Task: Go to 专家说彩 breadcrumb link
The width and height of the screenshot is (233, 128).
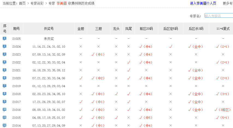Action: [37, 4]
